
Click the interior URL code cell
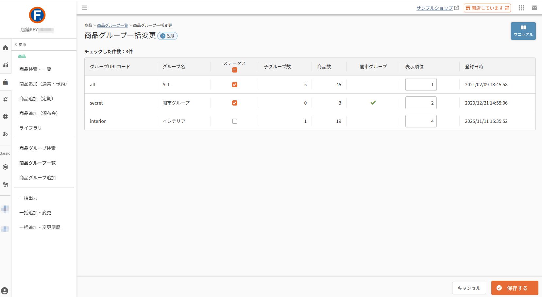[98, 121]
